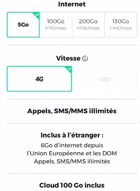Viewport: 140px width, 191px height.
Task: Select the 4G speed option
Action: point(40,79)
